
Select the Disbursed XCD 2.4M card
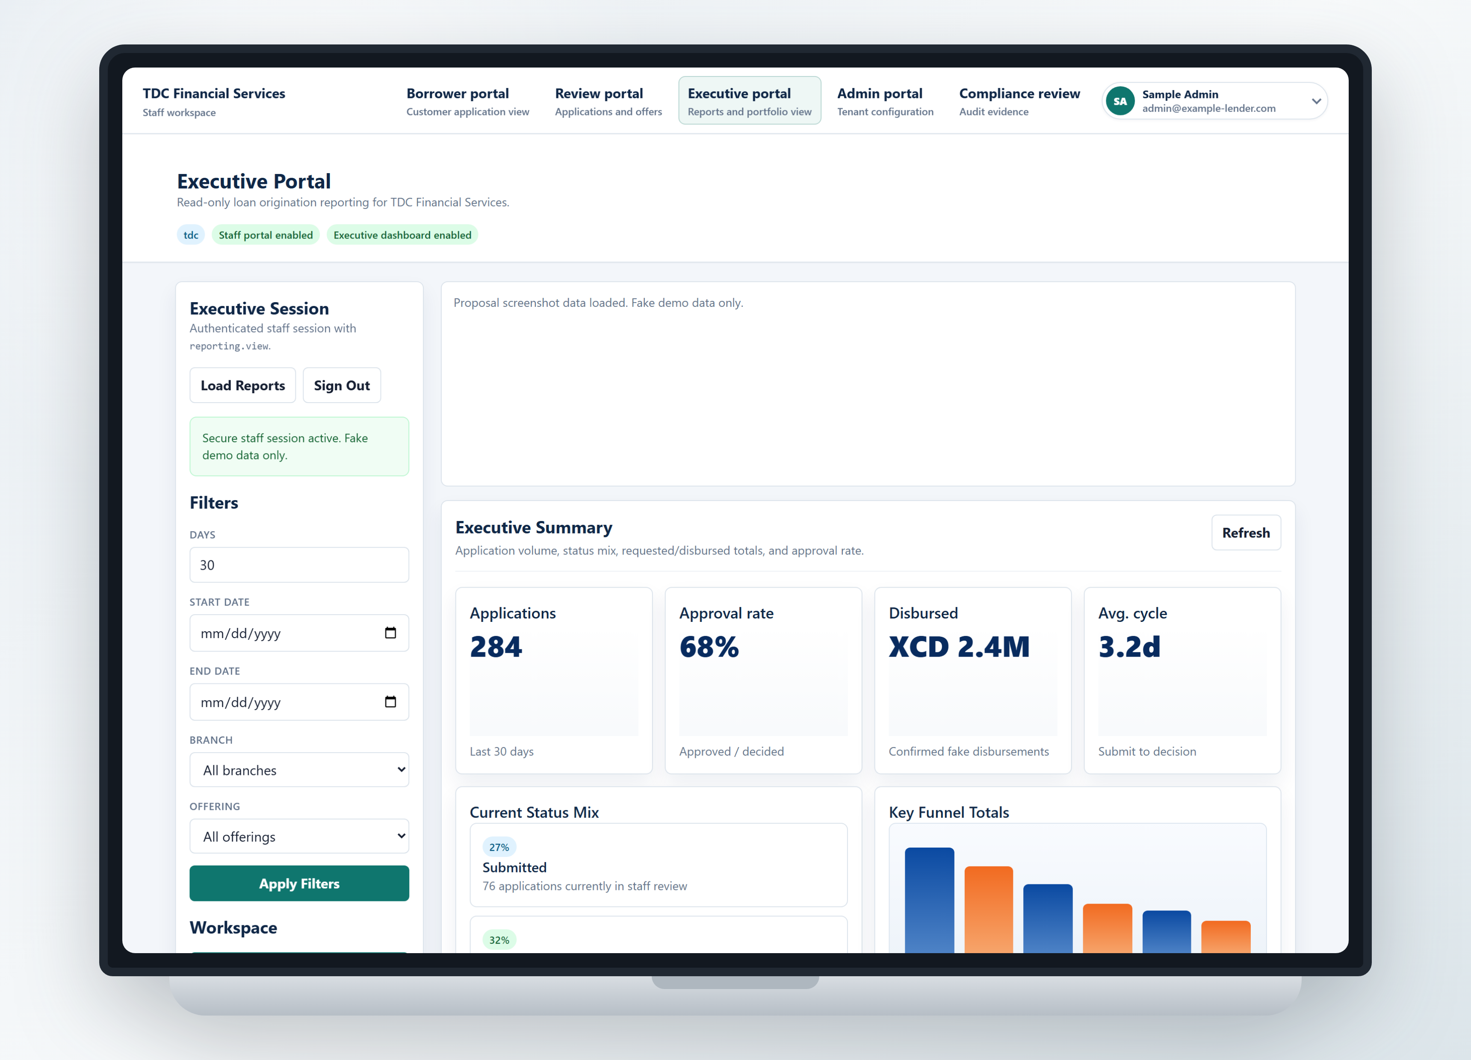pyautogui.click(x=973, y=681)
